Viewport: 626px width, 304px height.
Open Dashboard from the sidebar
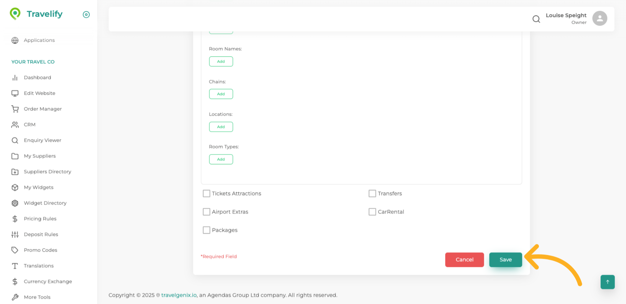[x=37, y=78]
